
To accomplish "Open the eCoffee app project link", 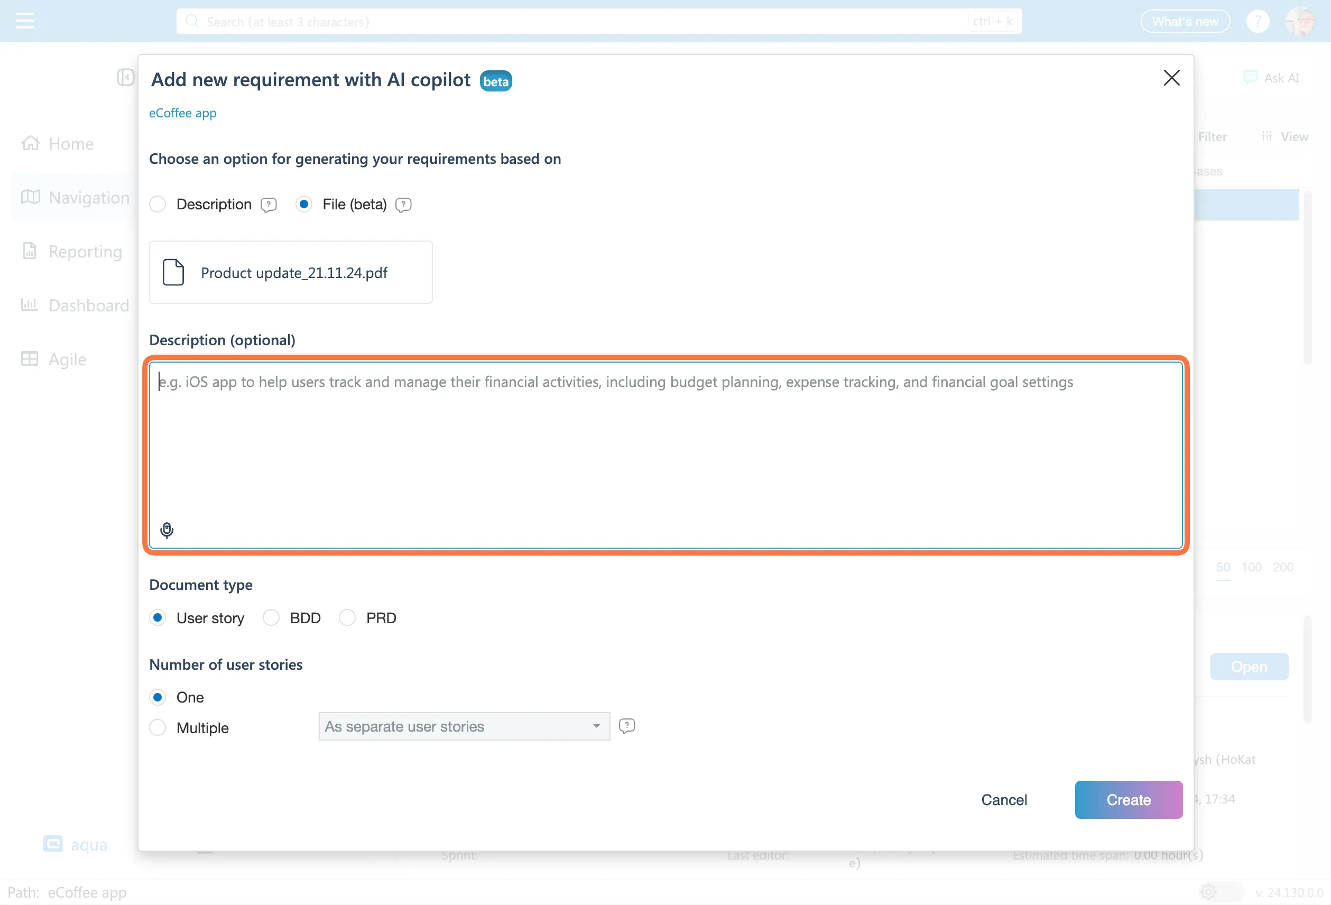I will coord(183,114).
